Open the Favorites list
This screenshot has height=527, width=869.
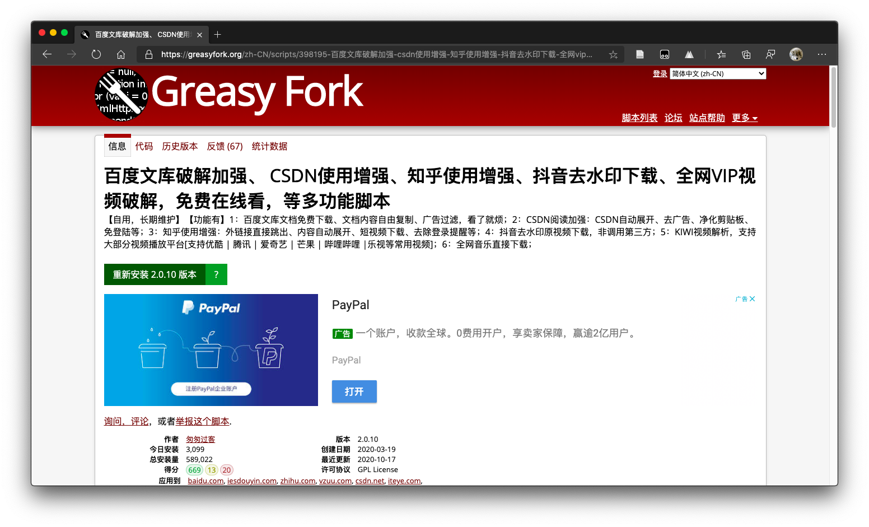[721, 54]
